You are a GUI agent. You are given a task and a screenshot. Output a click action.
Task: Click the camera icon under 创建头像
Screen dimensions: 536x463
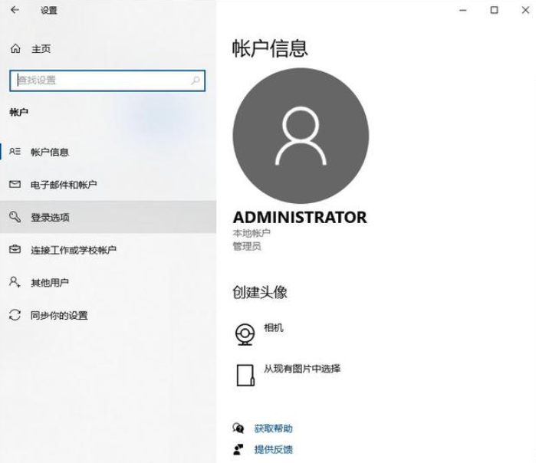point(245,334)
